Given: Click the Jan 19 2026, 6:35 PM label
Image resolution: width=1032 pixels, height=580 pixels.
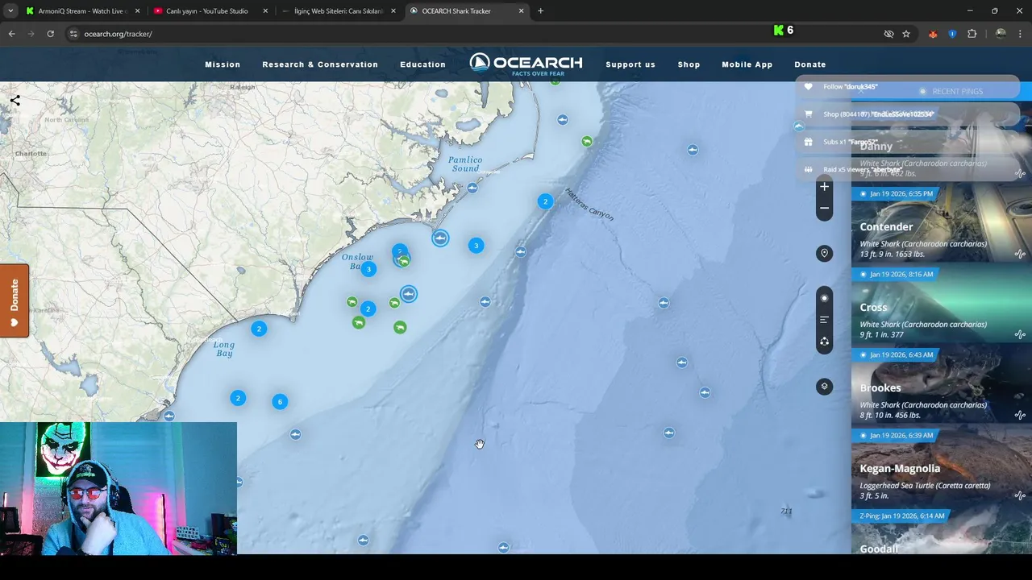Looking at the screenshot, I should 897,193.
